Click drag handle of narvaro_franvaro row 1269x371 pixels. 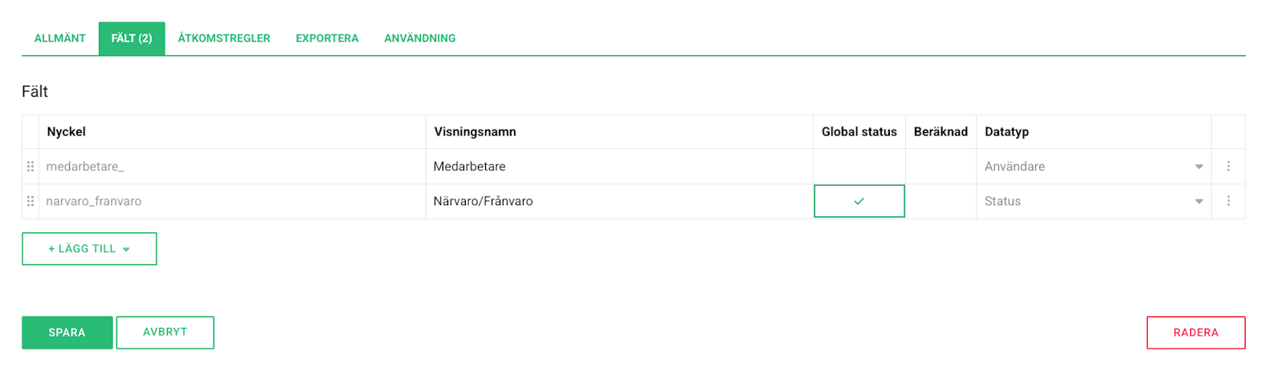pyautogui.click(x=31, y=201)
